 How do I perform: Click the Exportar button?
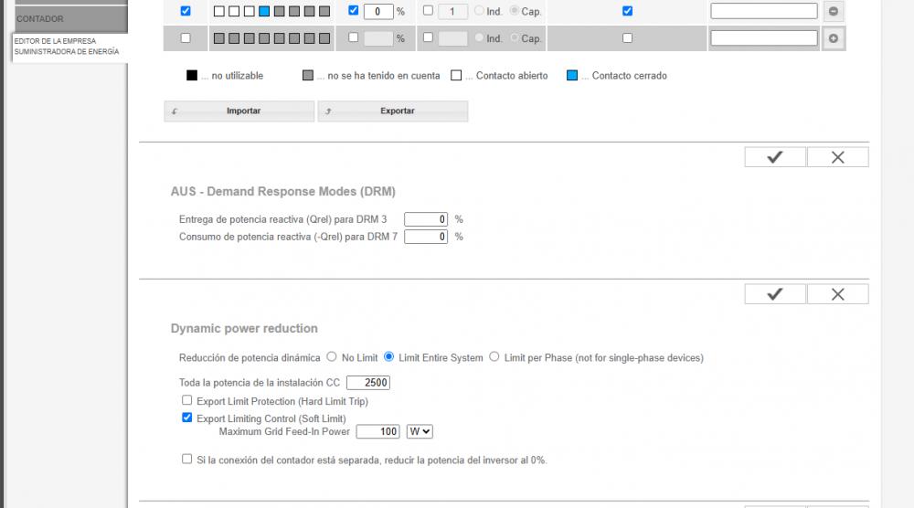click(393, 111)
